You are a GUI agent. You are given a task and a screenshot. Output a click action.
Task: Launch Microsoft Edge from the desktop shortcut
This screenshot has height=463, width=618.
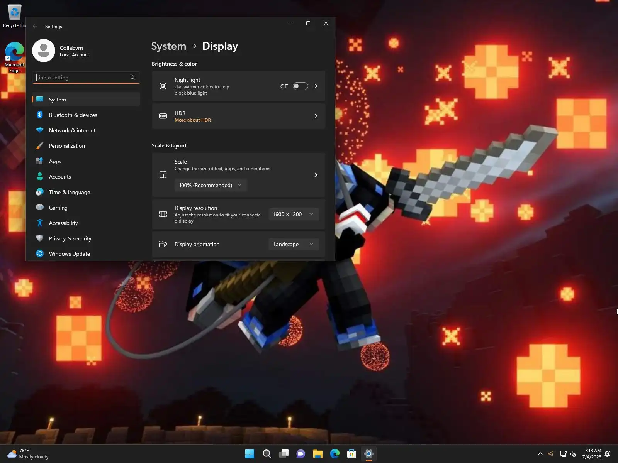click(x=14, y=57)
